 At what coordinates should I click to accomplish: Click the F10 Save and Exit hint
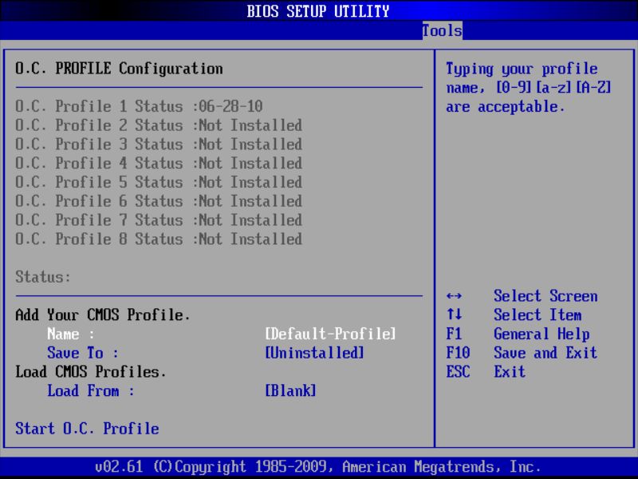point(522,353)
